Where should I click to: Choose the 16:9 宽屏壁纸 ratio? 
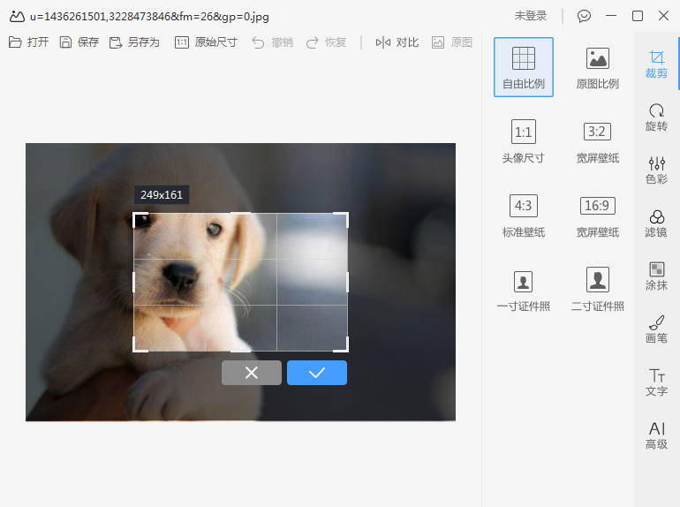[x=597, y=216]
